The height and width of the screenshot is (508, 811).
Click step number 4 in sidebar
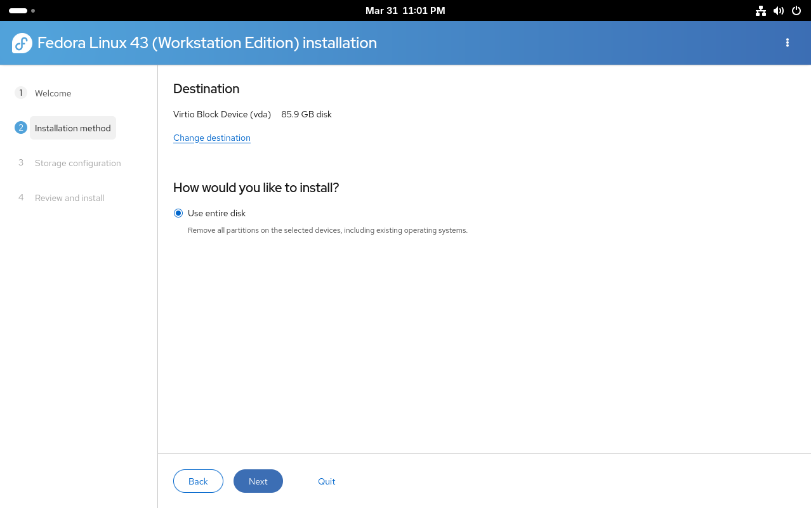tap(20, 198)
